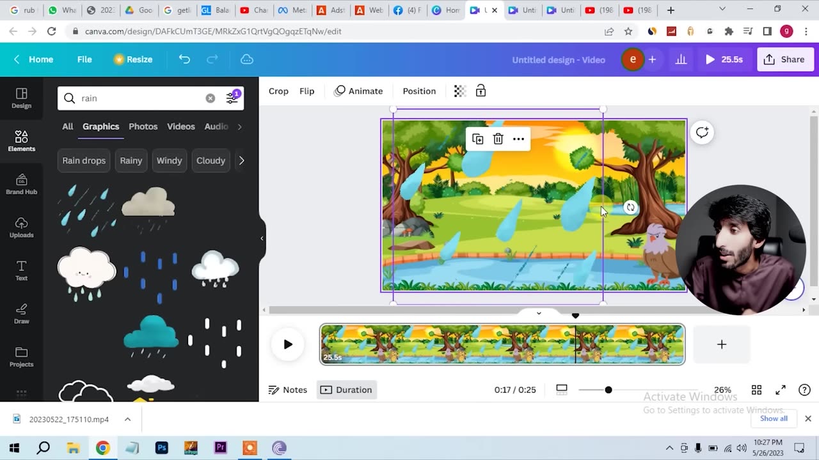Clear the rain search text

point(210,98)
